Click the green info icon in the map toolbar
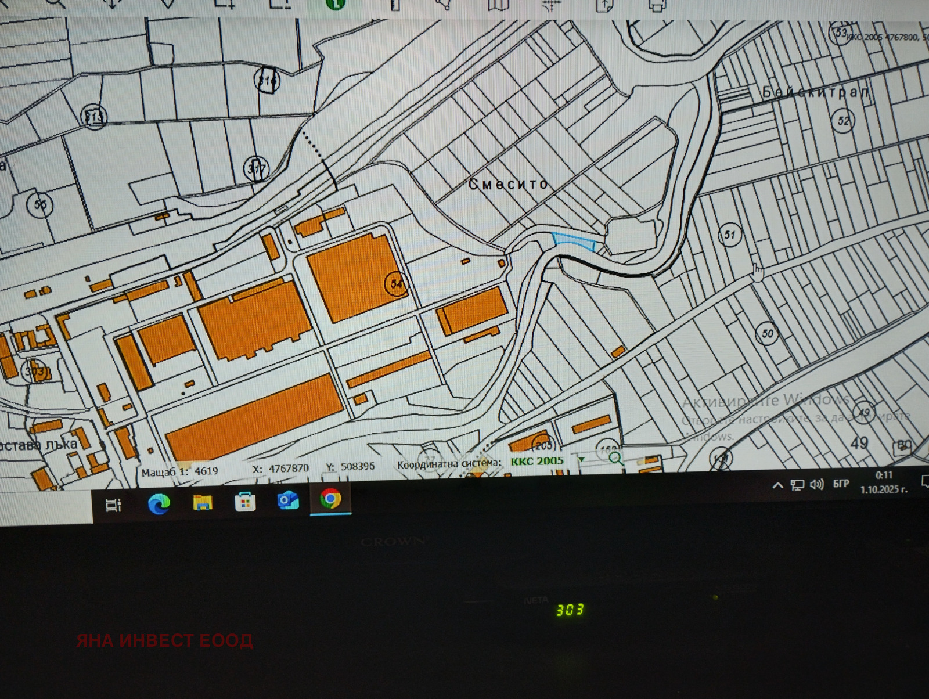 [335, 3]
